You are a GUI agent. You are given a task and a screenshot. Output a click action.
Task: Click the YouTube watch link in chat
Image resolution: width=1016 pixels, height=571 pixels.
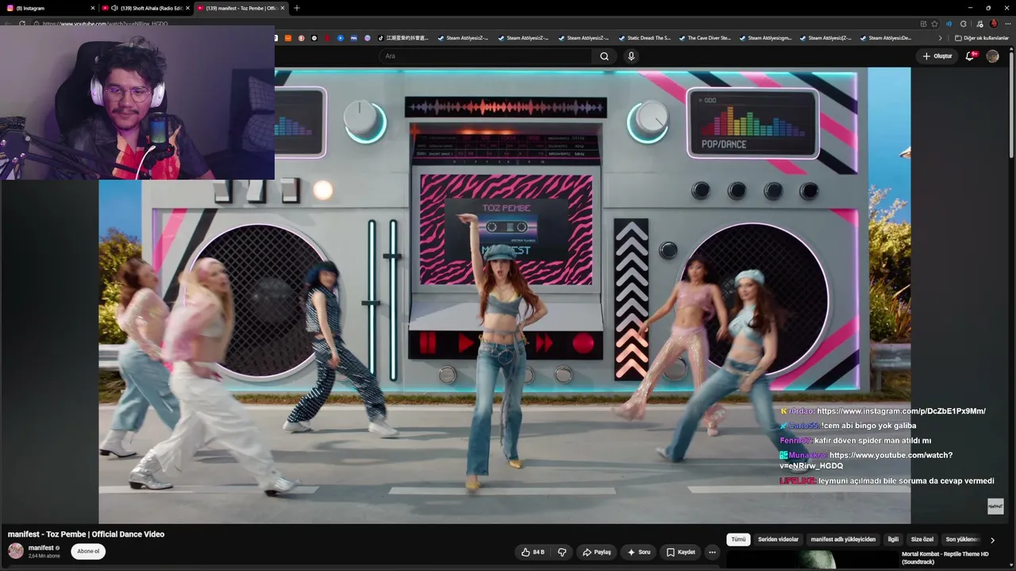point(866,461)
